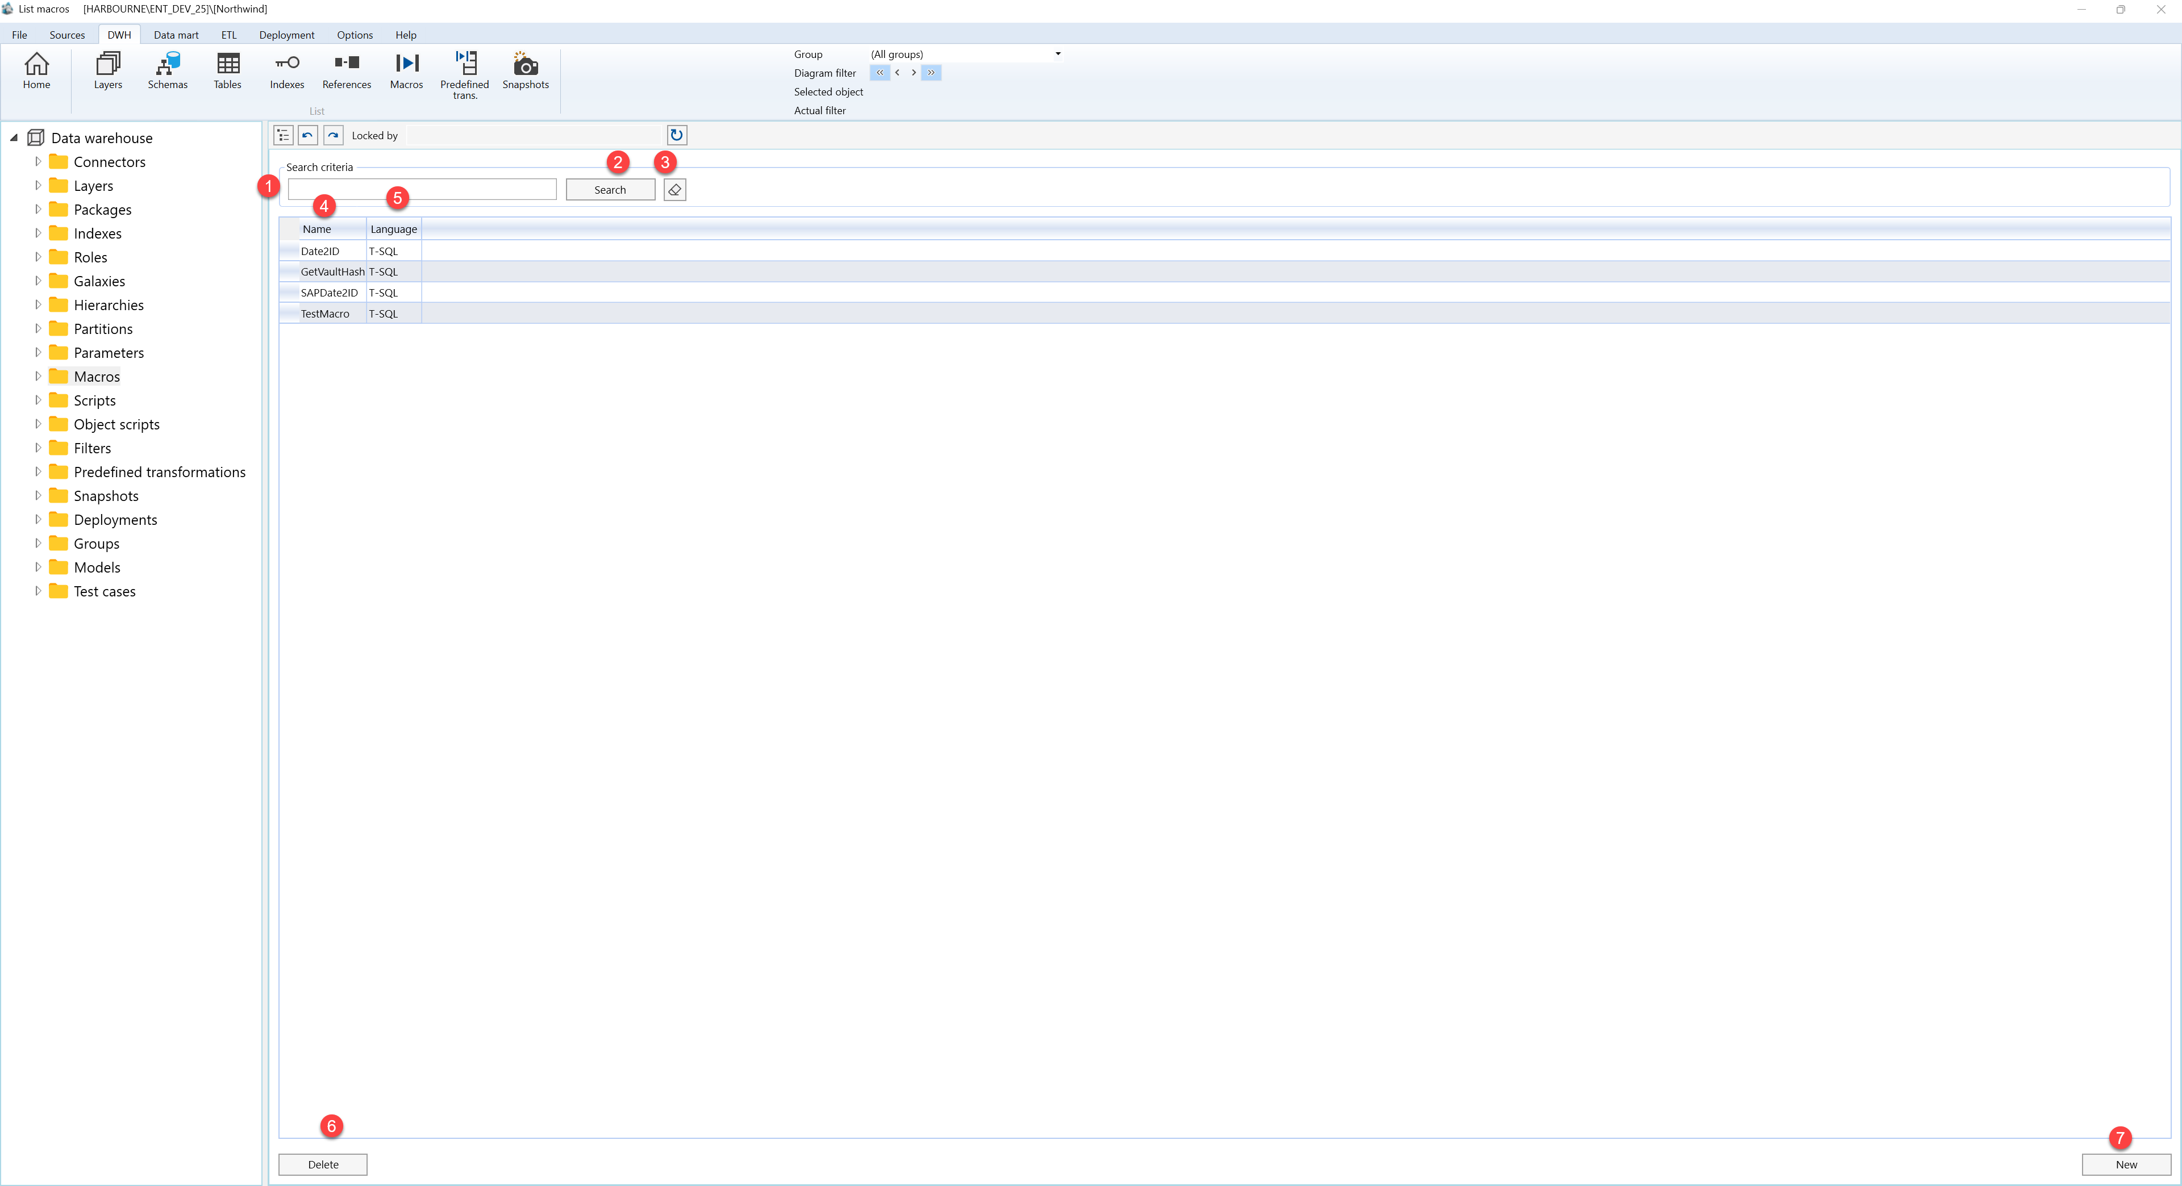2182x1186 pixels.
Task: Select Filters in the tree
Action: tap(92, 448)
